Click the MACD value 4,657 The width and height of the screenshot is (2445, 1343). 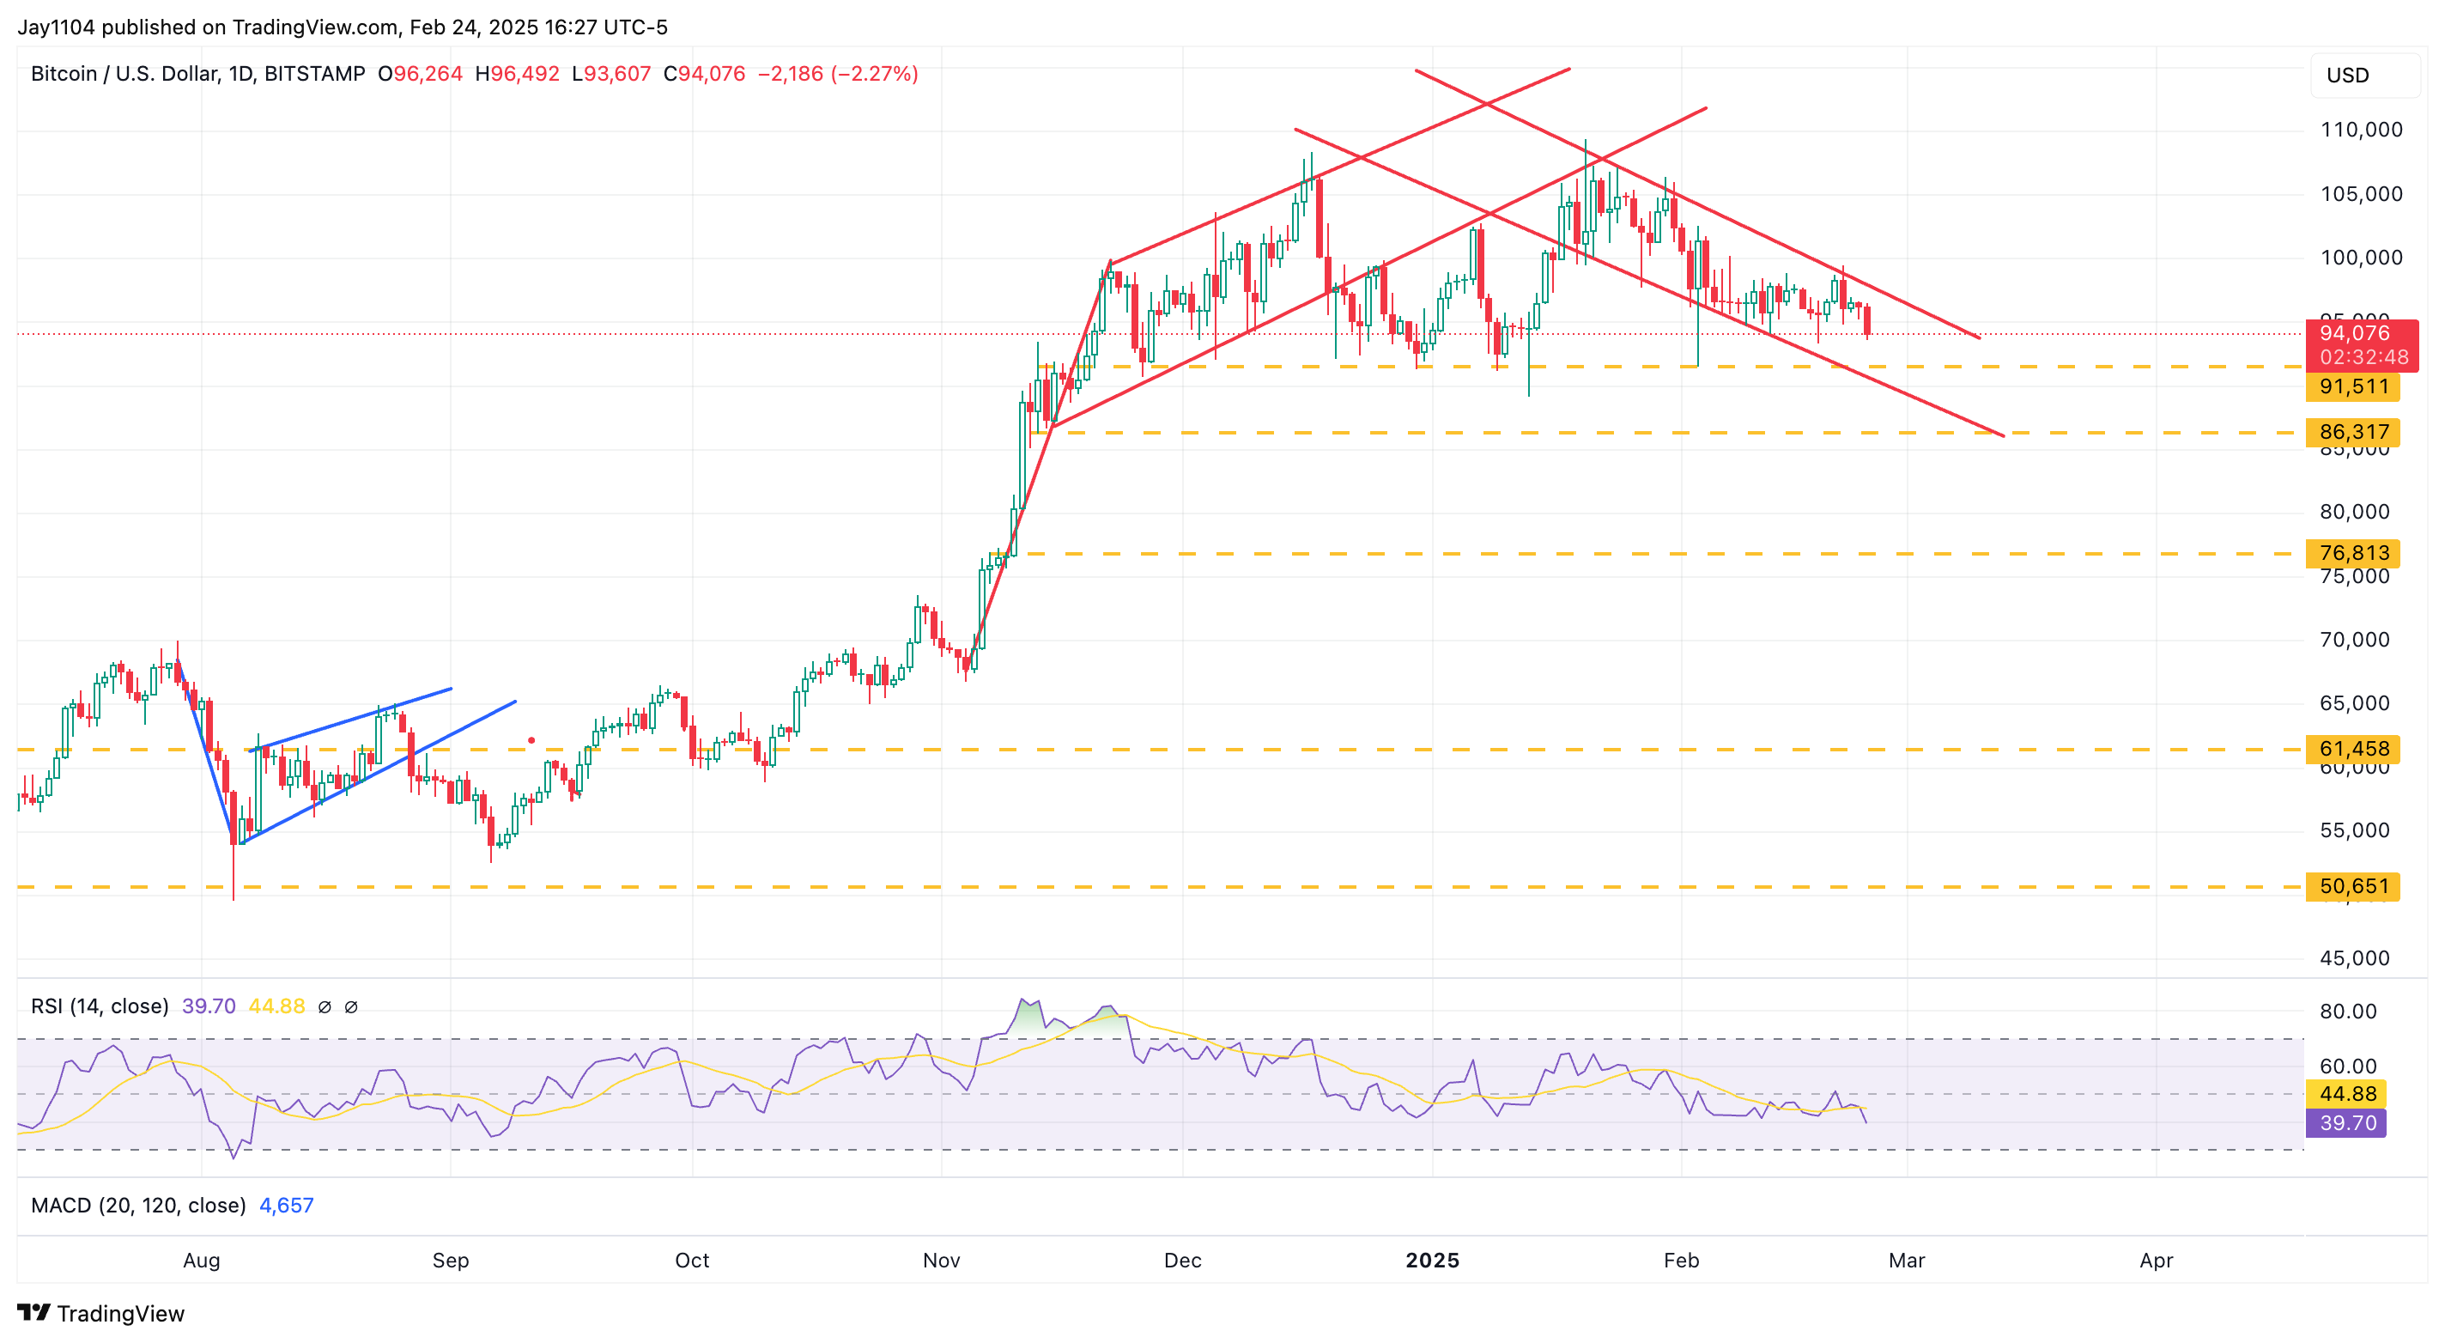click(287, 1206)
